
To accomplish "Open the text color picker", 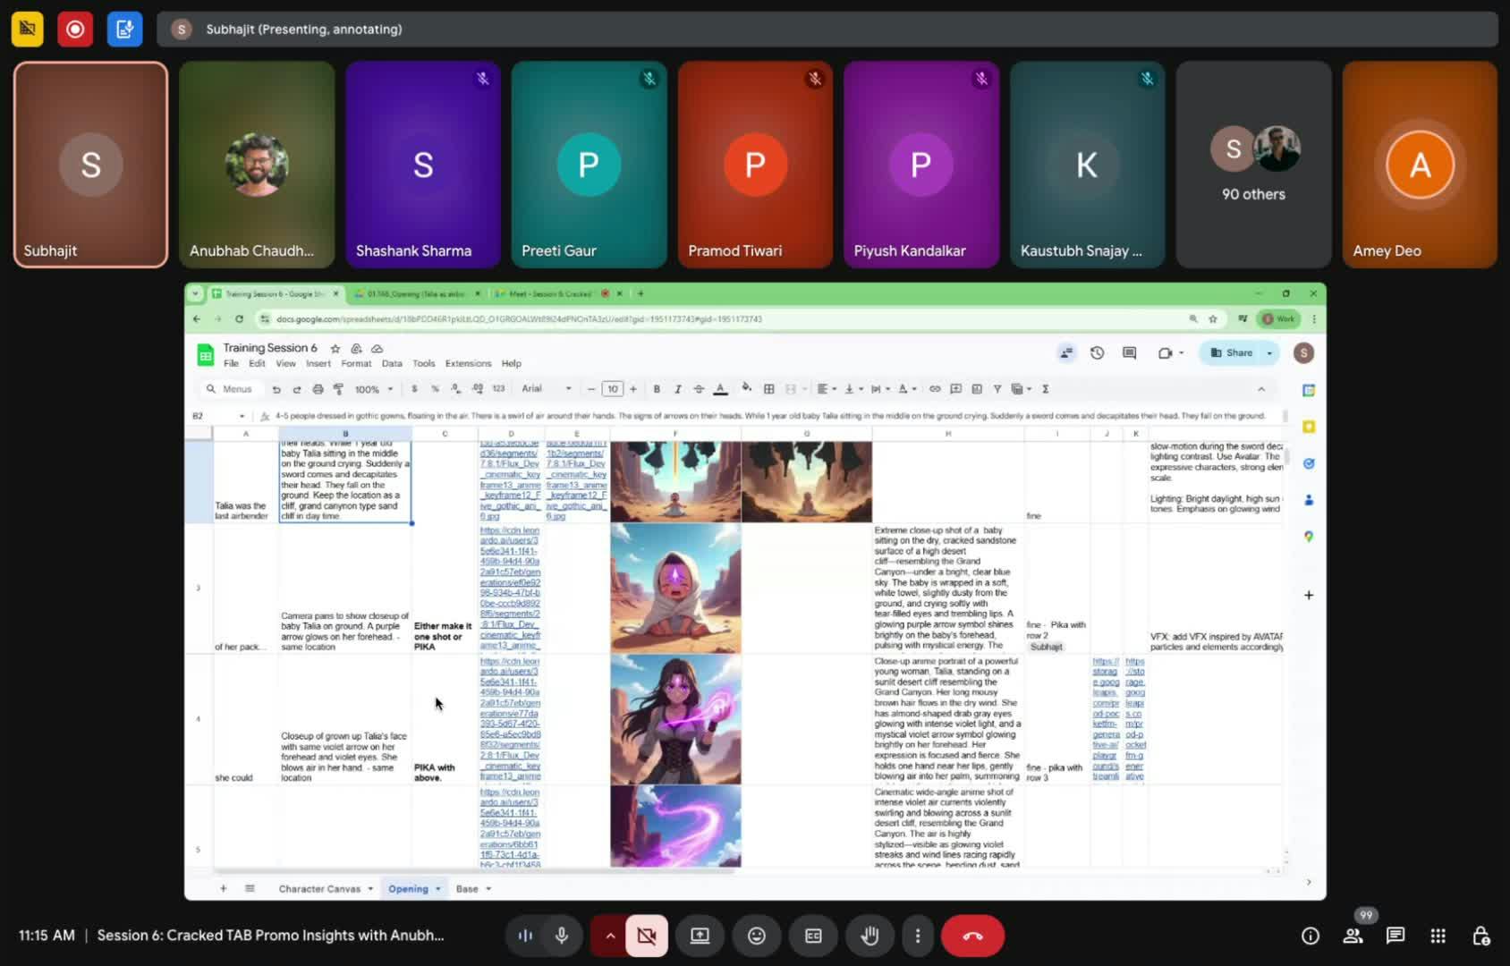I will 720,389.
